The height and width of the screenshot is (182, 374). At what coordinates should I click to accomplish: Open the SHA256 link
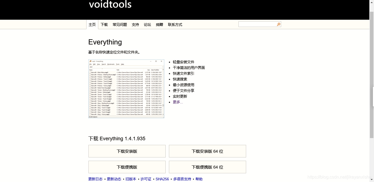[162, 179]
